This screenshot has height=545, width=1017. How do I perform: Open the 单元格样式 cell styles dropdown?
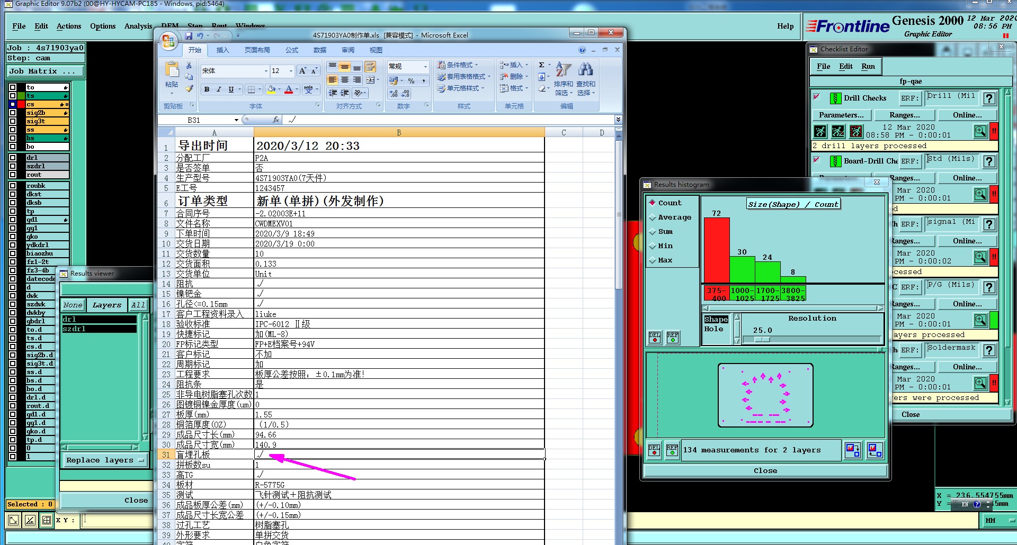pyautogui.click(x=461, y=88)
